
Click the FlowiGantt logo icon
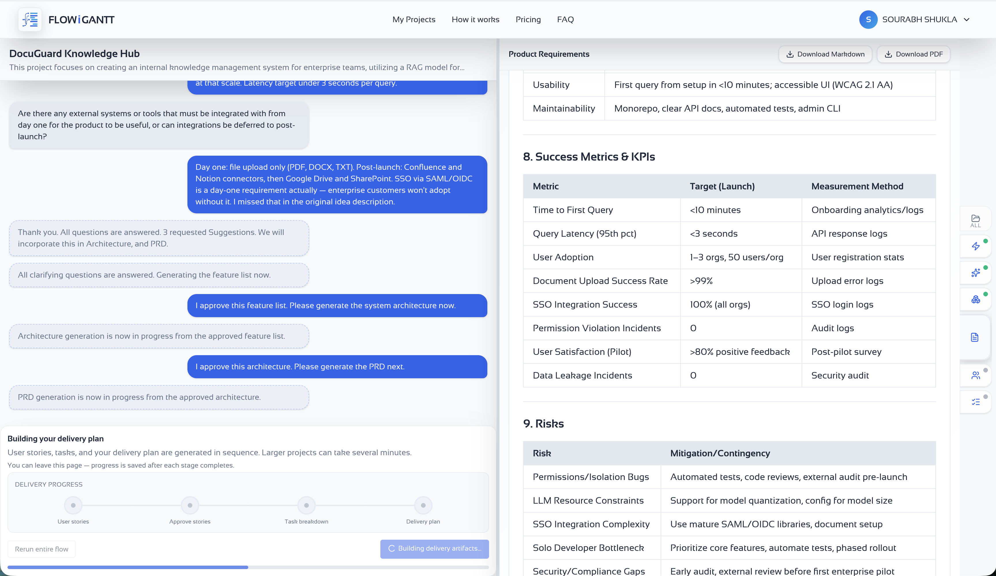[30, 19]
